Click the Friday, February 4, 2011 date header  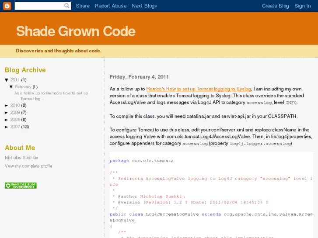139,77
